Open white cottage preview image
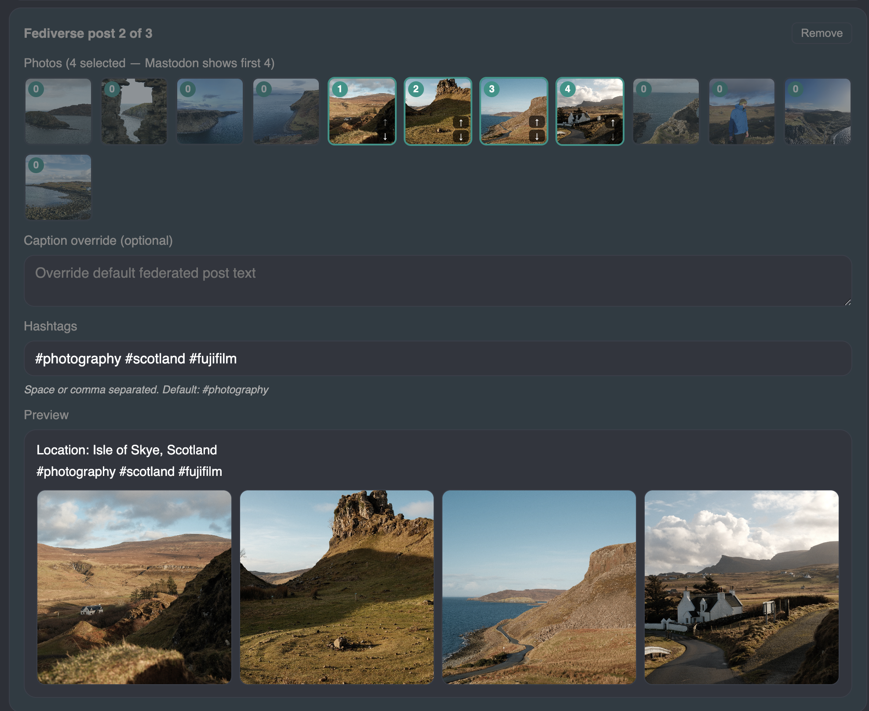 (x=741, y=587)
